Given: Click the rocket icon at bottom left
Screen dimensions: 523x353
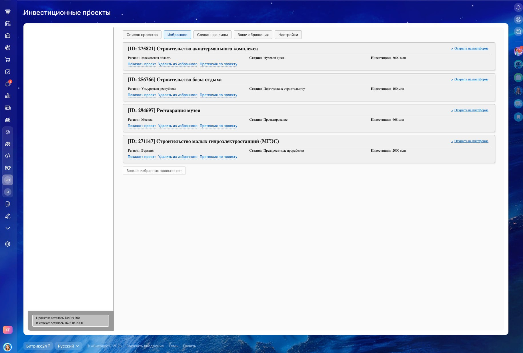Looking at the screenshot, I should 8,330.
